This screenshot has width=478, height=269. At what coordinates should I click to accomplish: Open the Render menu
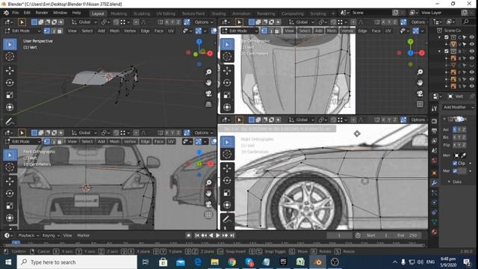(42, 13)
